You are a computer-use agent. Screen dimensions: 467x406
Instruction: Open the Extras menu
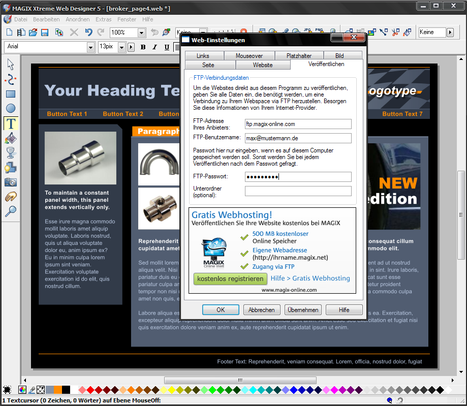103,19
